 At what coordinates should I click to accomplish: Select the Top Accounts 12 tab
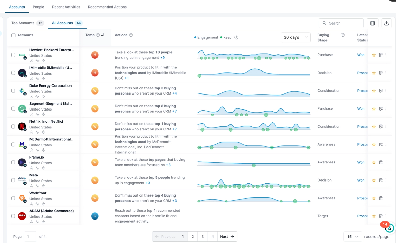[x=27, y=23]
